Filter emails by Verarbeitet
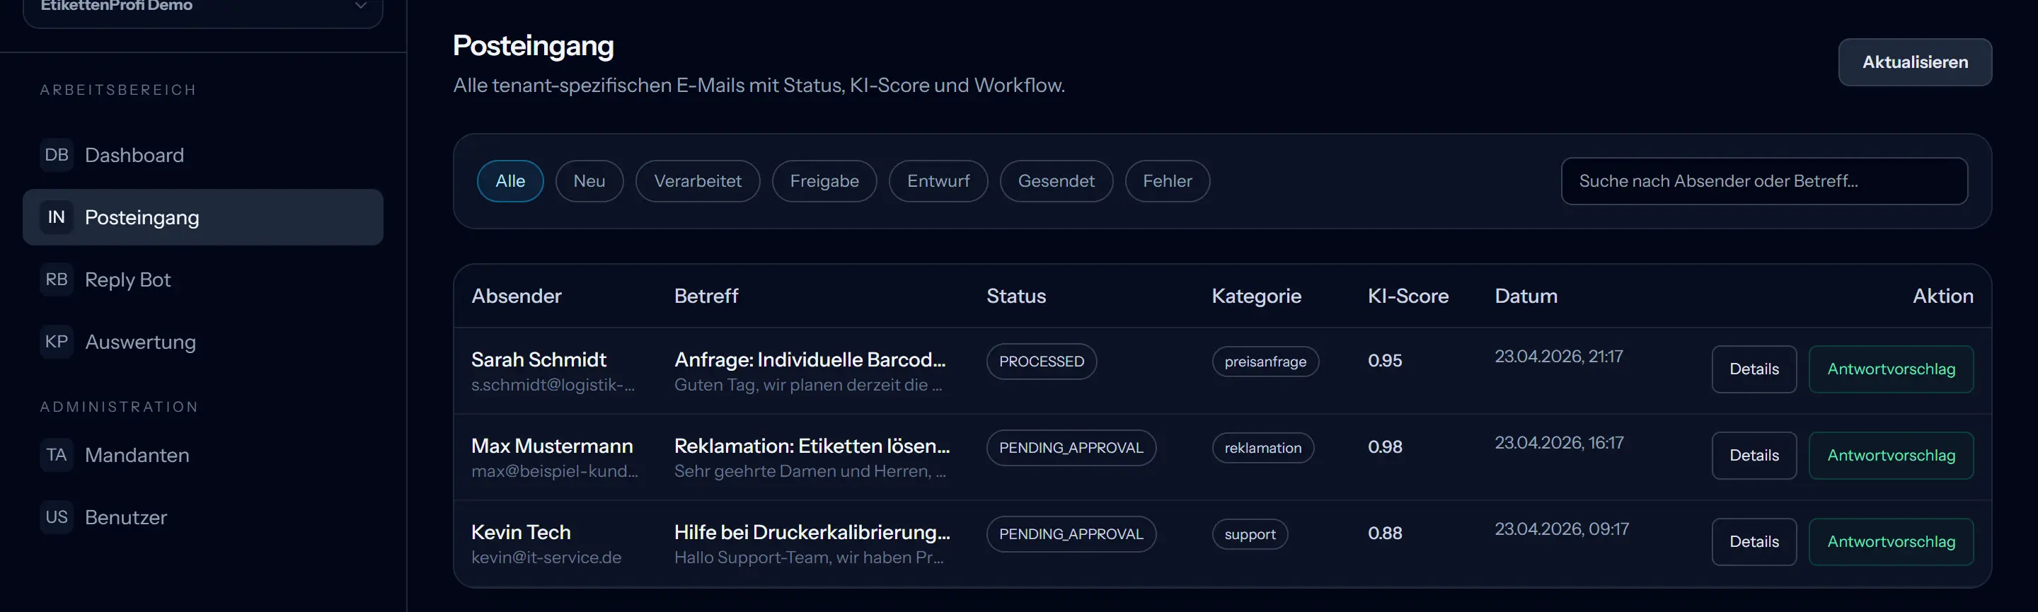This screenshot has height=612, width=2038. point(698,181)
